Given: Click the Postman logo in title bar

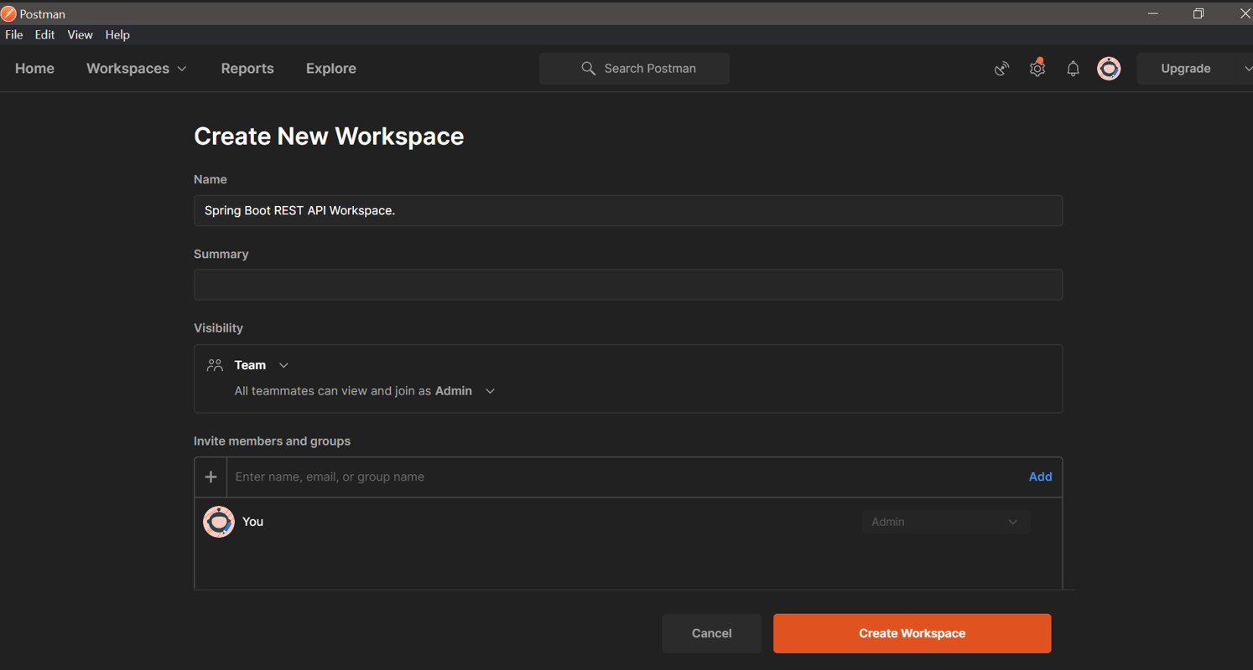Looking at the screenshot, I should 8,13.
